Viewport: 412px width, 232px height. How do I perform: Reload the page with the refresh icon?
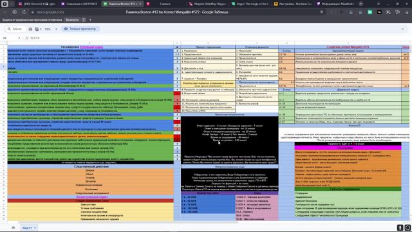tap(24, 12)
